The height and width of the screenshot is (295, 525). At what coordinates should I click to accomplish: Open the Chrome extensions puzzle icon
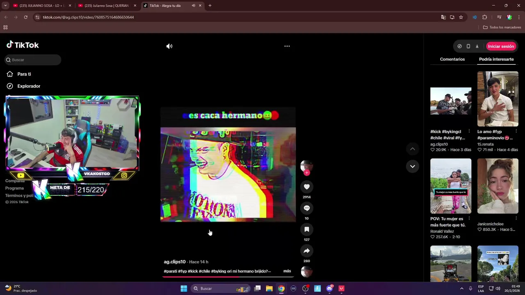click(x=484, y=17)
